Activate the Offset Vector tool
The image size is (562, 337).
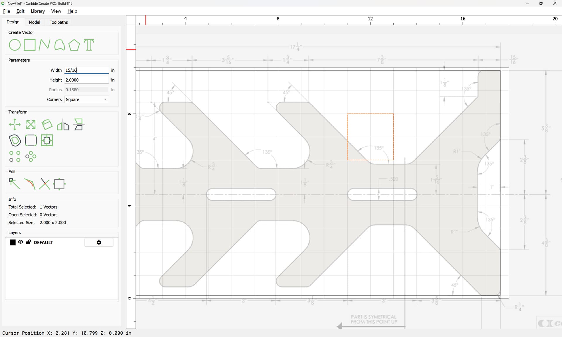point(15,140)
